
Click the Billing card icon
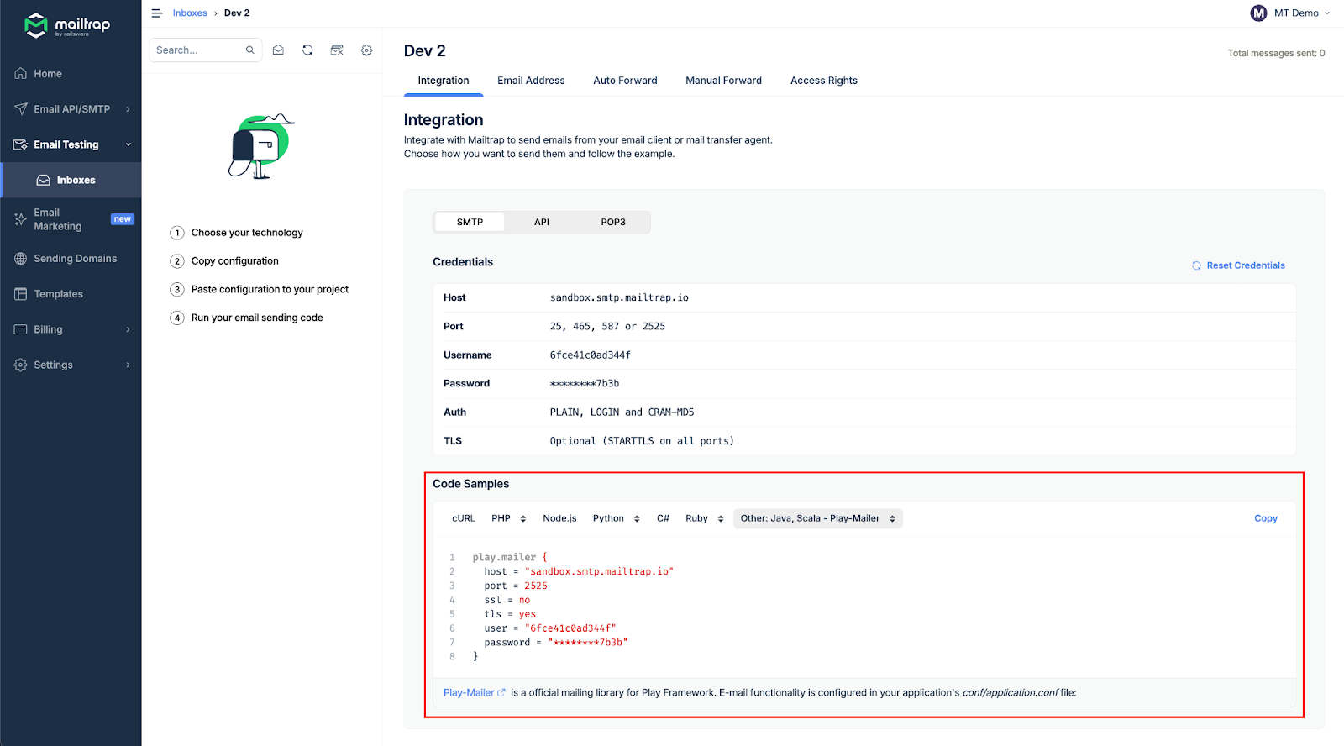tap(21, 329)
